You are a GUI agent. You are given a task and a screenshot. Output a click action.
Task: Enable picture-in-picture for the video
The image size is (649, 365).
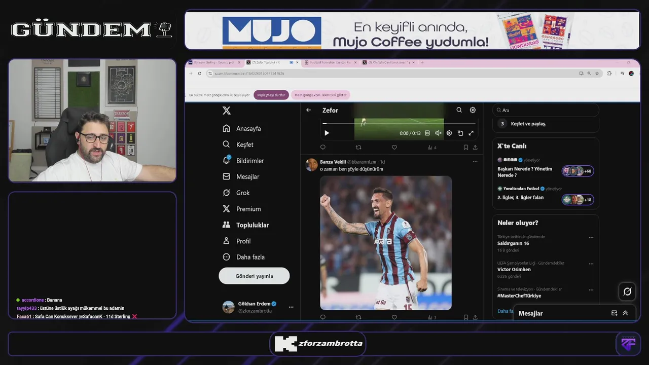pyautogui.click(x=460, y=133)
